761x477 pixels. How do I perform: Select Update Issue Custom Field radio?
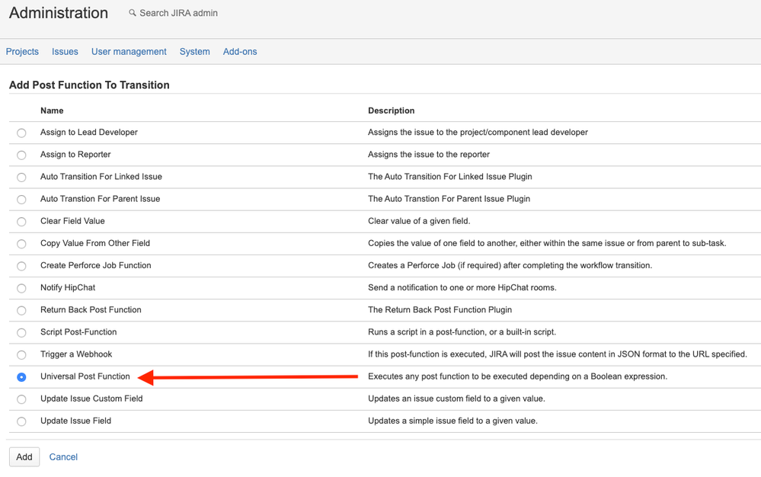tap(21, 399)
